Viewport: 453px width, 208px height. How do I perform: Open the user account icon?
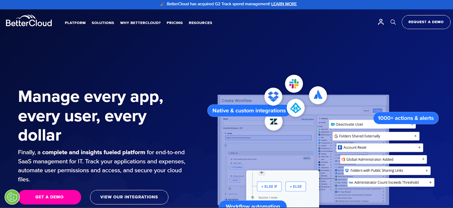[x=381, y=22]
